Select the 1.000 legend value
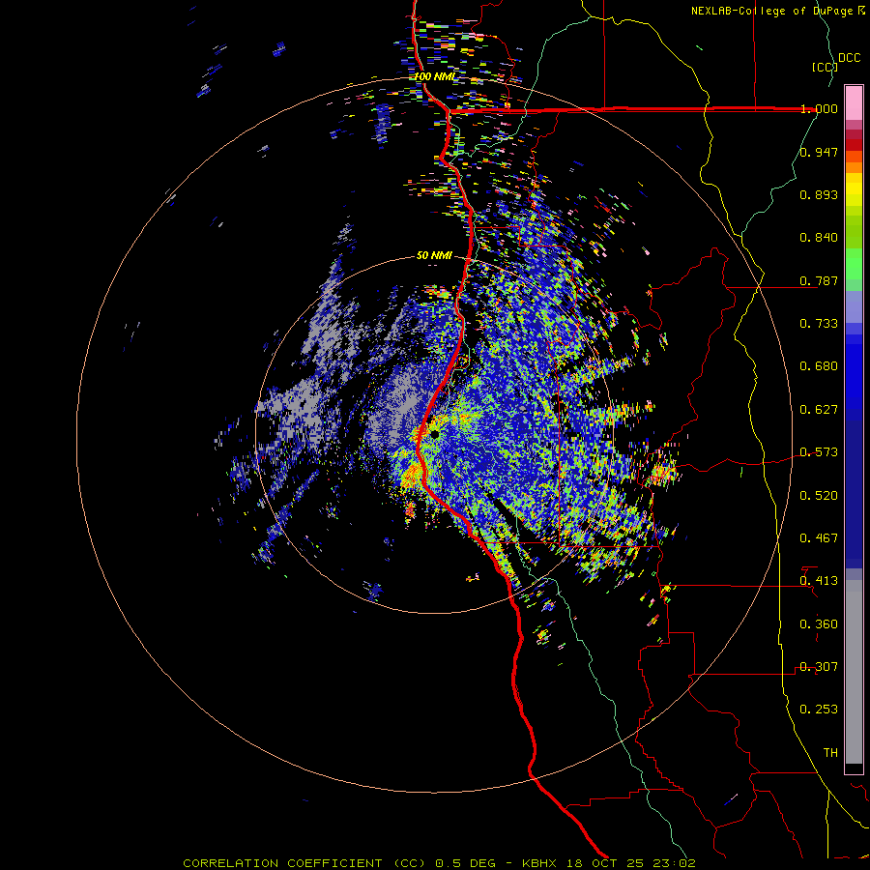 tap(819, 108)
